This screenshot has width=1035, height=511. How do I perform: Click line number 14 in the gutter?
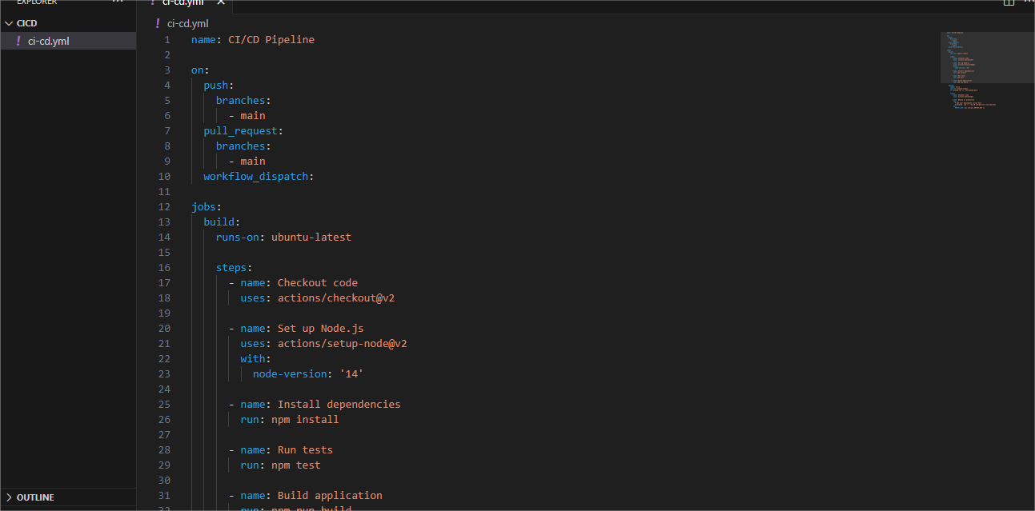tap(164, 237)
